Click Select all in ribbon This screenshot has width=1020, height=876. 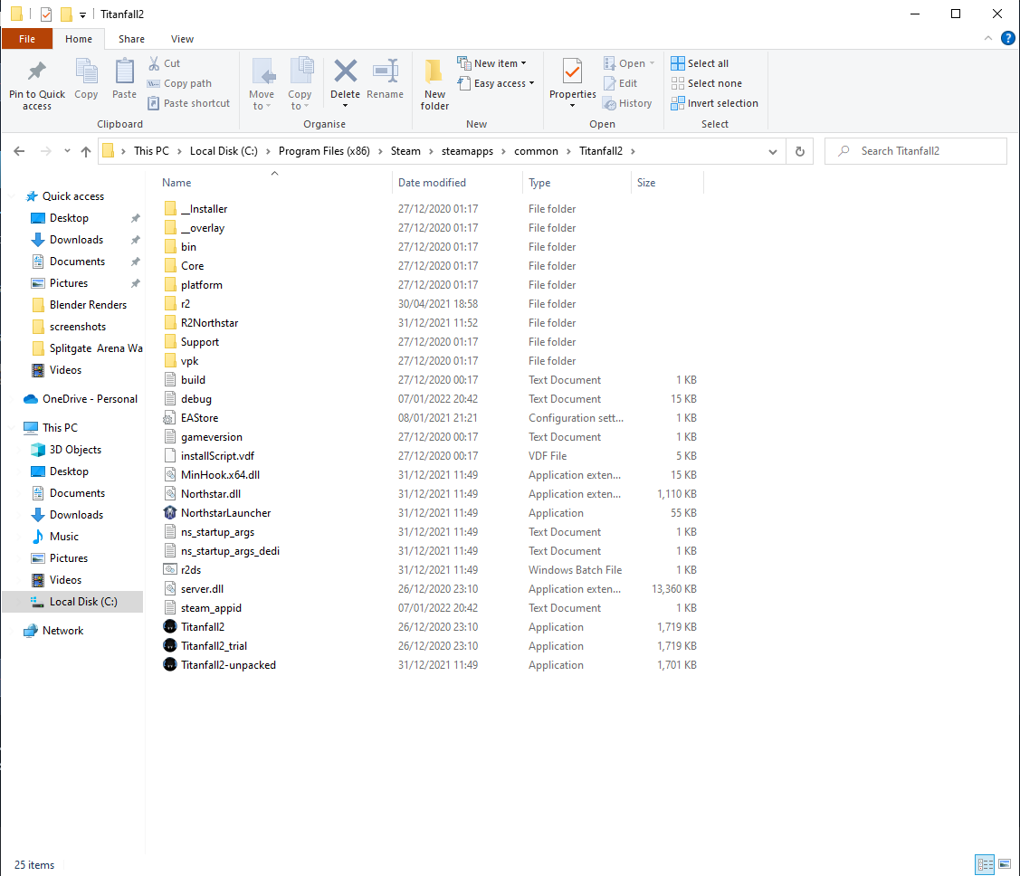[700, 63]
